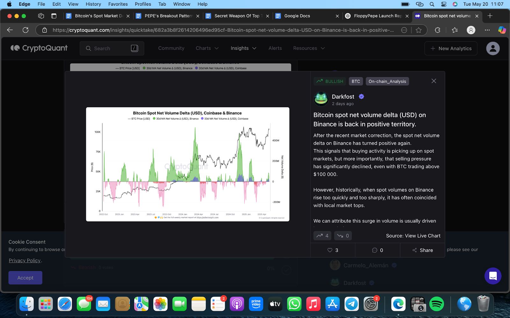Click the Bitcoin Spot Net Volume chart image

188,164
